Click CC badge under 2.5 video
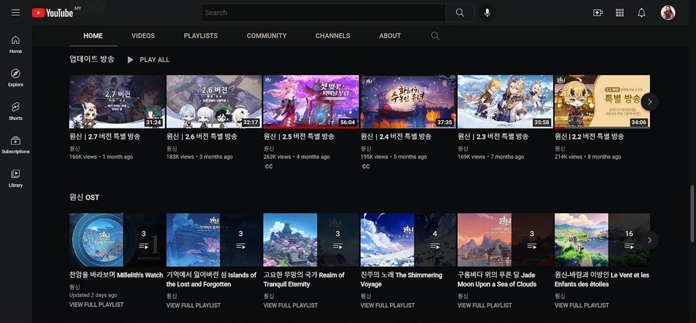The width and height of the screenshot is (696, 323). [x=269, y=166]
